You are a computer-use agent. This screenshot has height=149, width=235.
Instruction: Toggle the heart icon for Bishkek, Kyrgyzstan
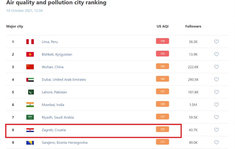click(216, 54)
